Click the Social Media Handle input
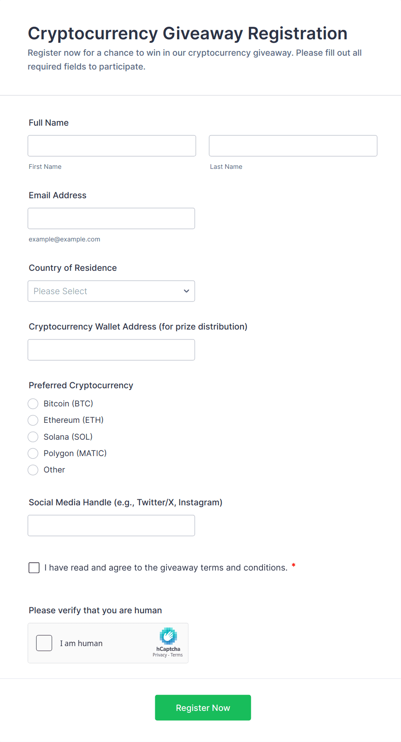401x742 pixels. click(111, 526)
